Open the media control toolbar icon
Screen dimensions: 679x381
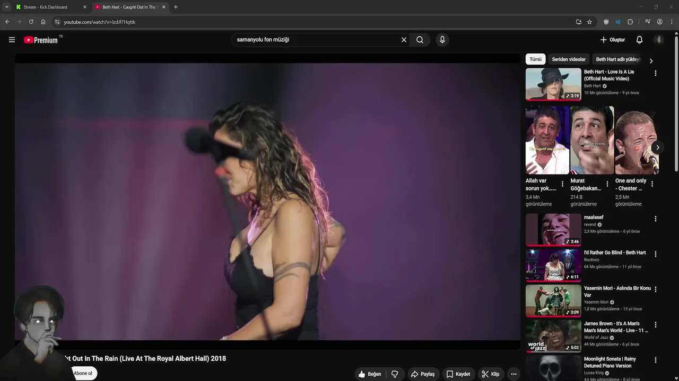point(647,22)
